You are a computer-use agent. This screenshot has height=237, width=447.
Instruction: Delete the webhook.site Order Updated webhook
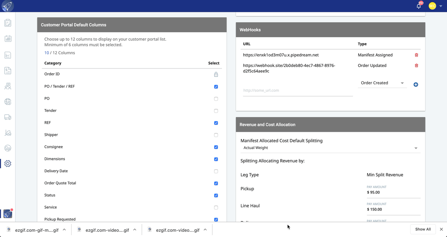[x=416, y=65]
